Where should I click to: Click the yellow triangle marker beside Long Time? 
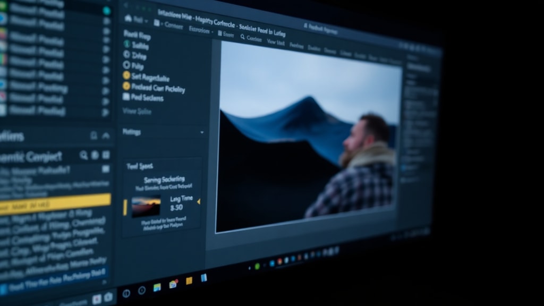[x=199, y=201]
